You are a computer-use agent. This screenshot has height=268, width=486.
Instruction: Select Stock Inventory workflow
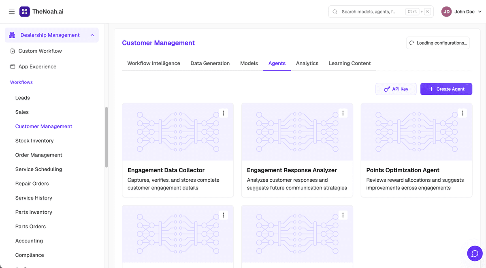(x=34, y=141)
